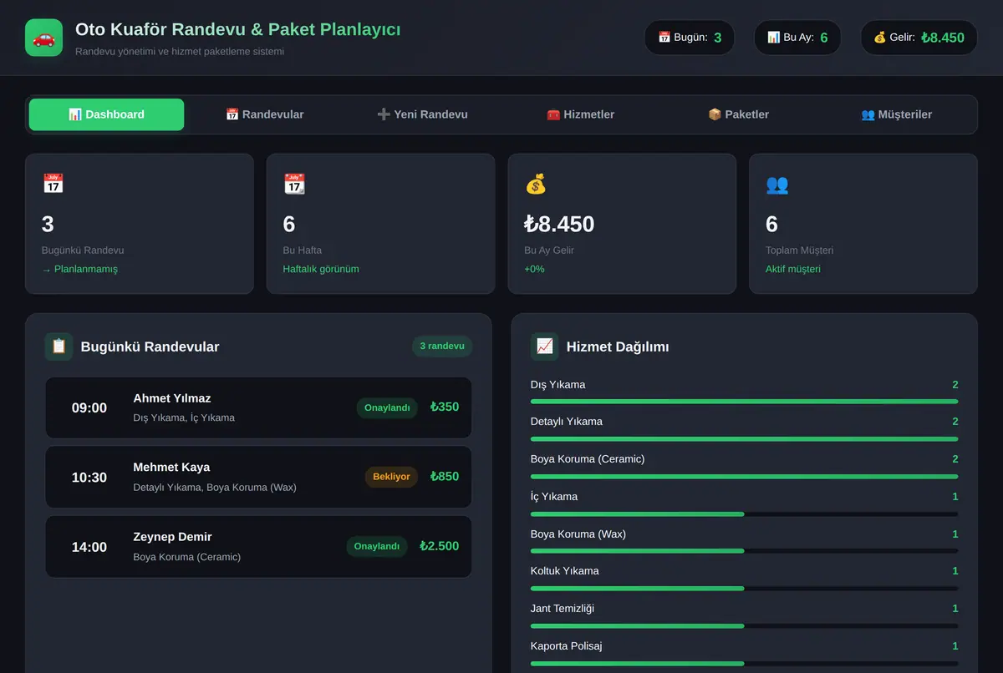Click the Boya Koruma (Wax) service label

point(578,534)
